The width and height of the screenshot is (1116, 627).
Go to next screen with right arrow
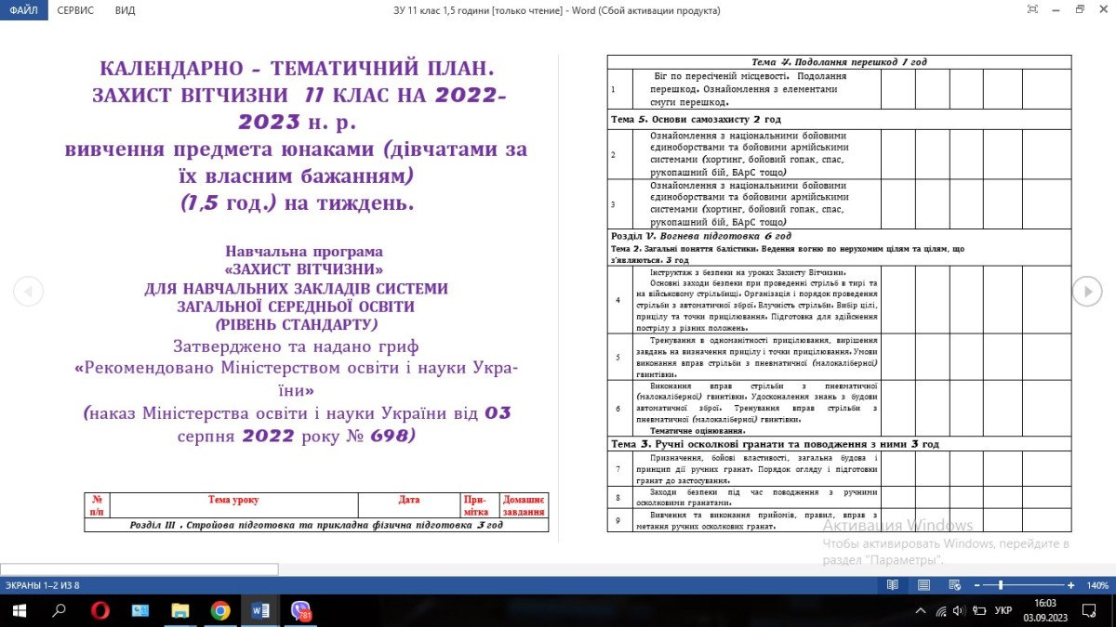click(1087, 292)
